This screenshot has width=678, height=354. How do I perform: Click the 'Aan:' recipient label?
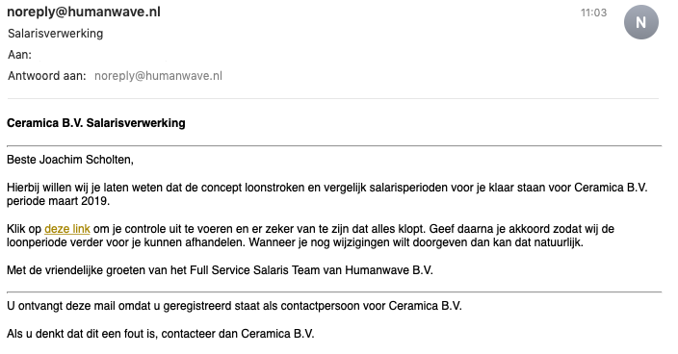19,55
